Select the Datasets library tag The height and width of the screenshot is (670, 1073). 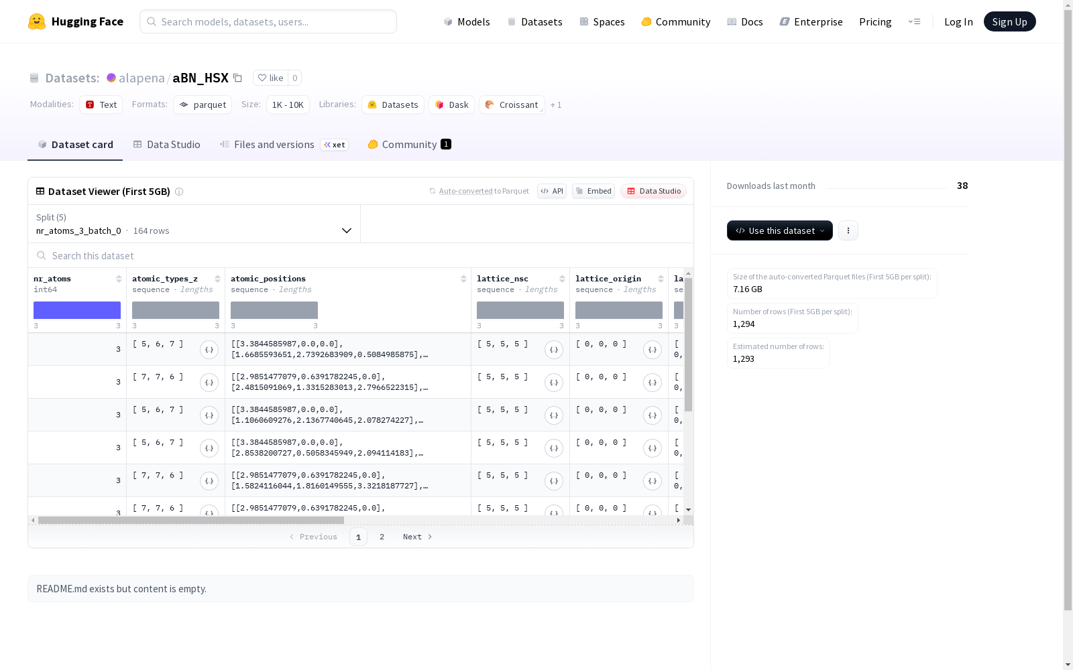(393, 105)
